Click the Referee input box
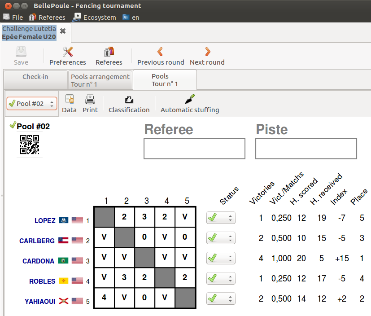This screenshot has height=316, width=371. [x=195, y=149]
